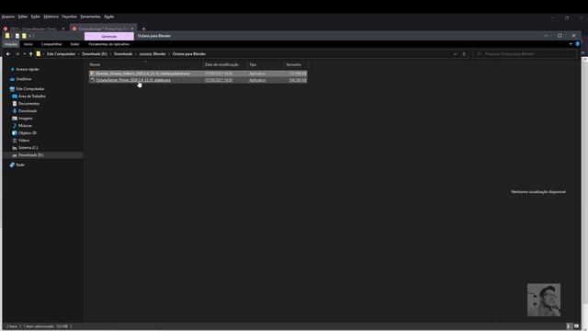Click the OctaneServer_Prime file icon

92,80
